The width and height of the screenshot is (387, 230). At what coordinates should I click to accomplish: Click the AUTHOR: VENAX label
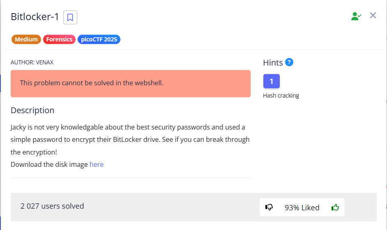point(32,62)
